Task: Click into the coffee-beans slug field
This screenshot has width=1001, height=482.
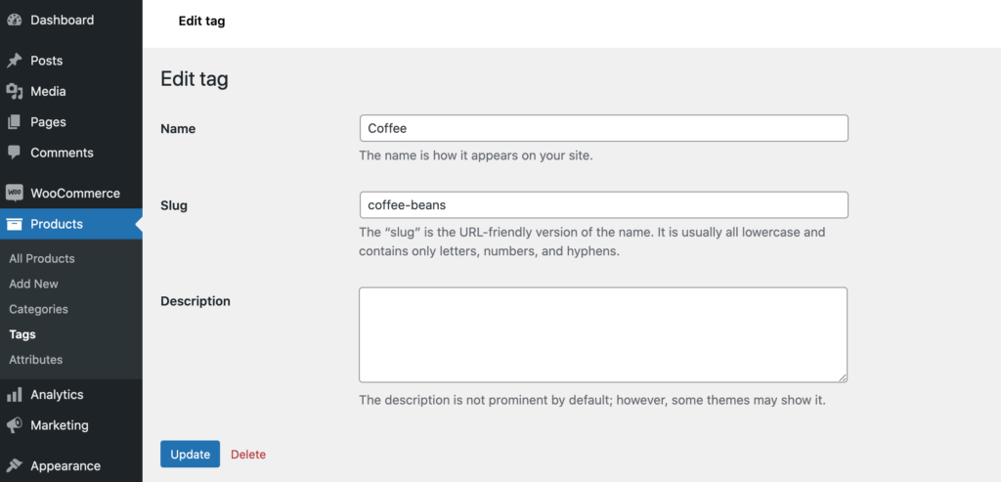Action: 604,205
